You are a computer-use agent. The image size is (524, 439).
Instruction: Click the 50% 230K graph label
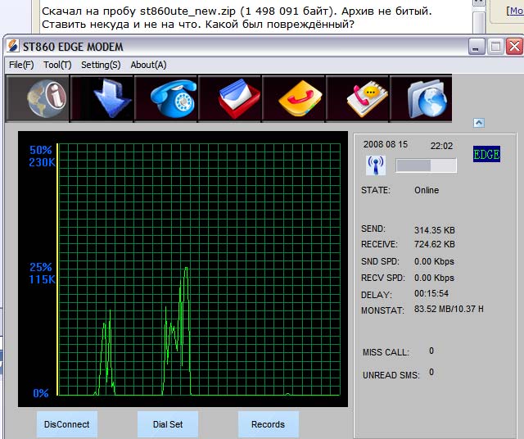(x=42, y=156)
